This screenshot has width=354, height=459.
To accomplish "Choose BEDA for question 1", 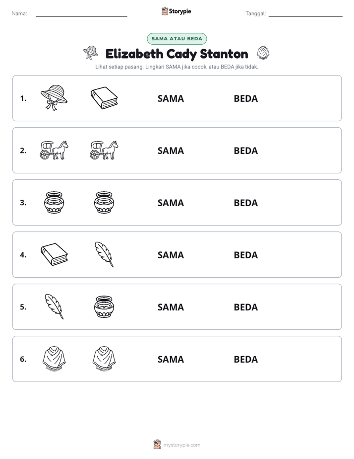I will [245, 99].
